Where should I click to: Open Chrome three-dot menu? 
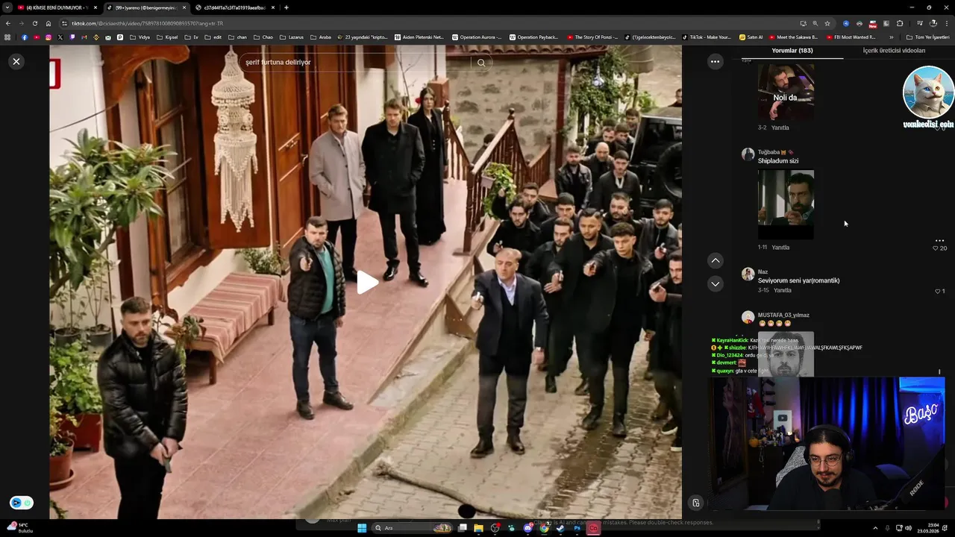click(x=946, y=23)
